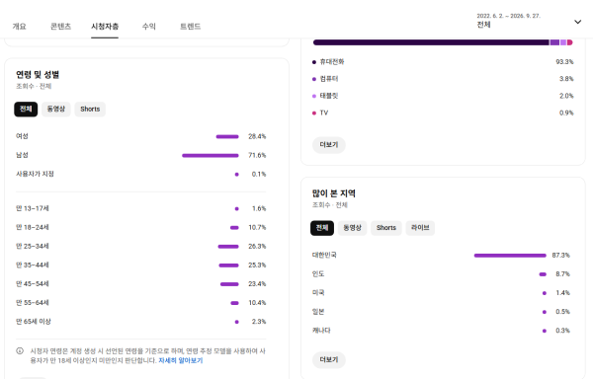Click the 여성 row label
The image size is (593, 379).
coord(22,136)
